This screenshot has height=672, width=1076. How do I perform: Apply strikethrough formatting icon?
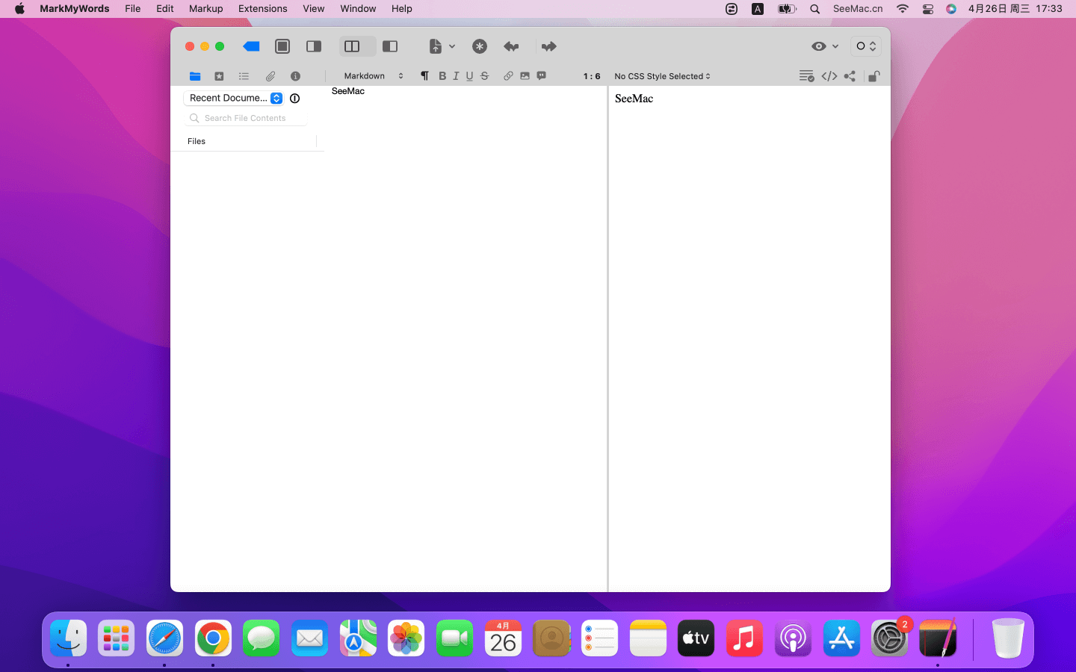click(484, 76)
